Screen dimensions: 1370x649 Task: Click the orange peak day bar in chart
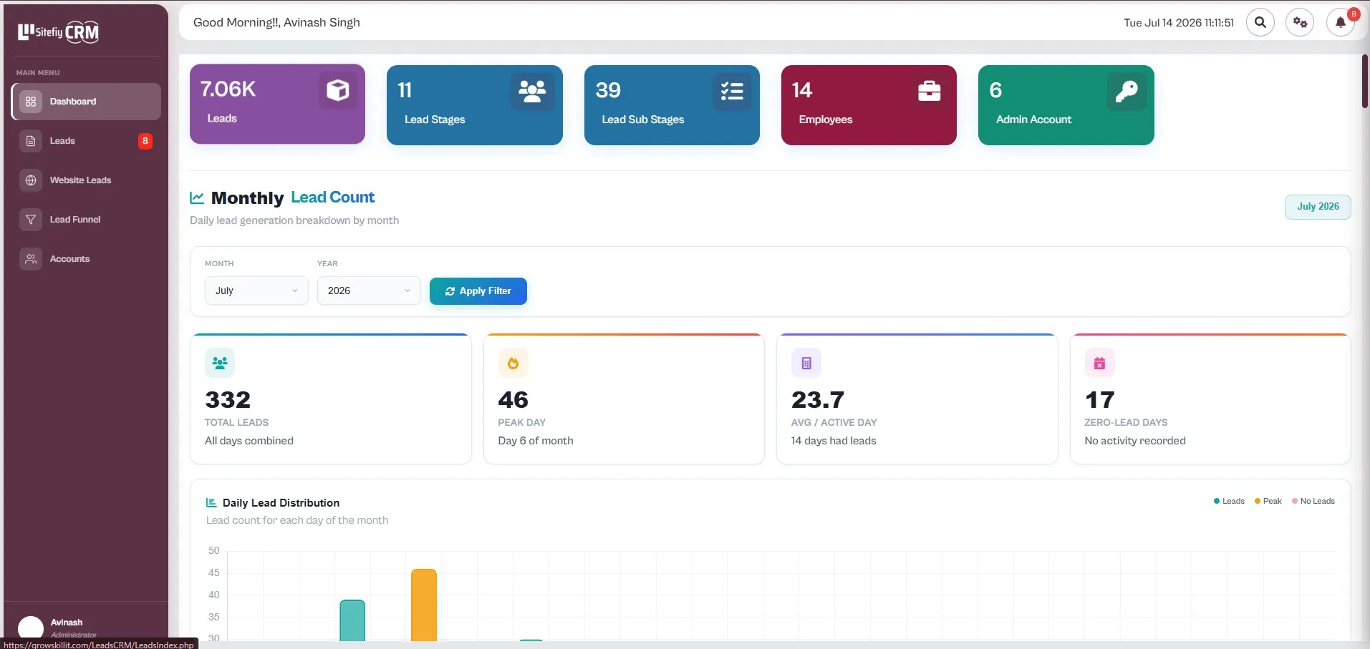pyautogui.click(x=424, y=605)
